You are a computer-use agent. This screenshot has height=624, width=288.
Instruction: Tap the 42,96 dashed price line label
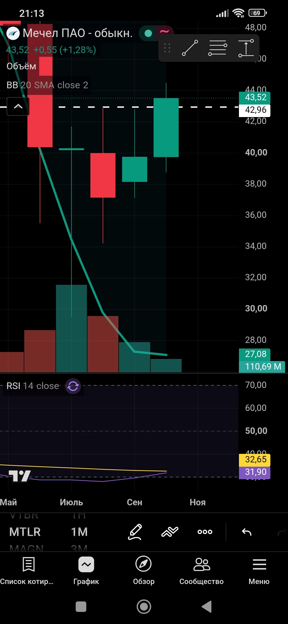(255, 110)
